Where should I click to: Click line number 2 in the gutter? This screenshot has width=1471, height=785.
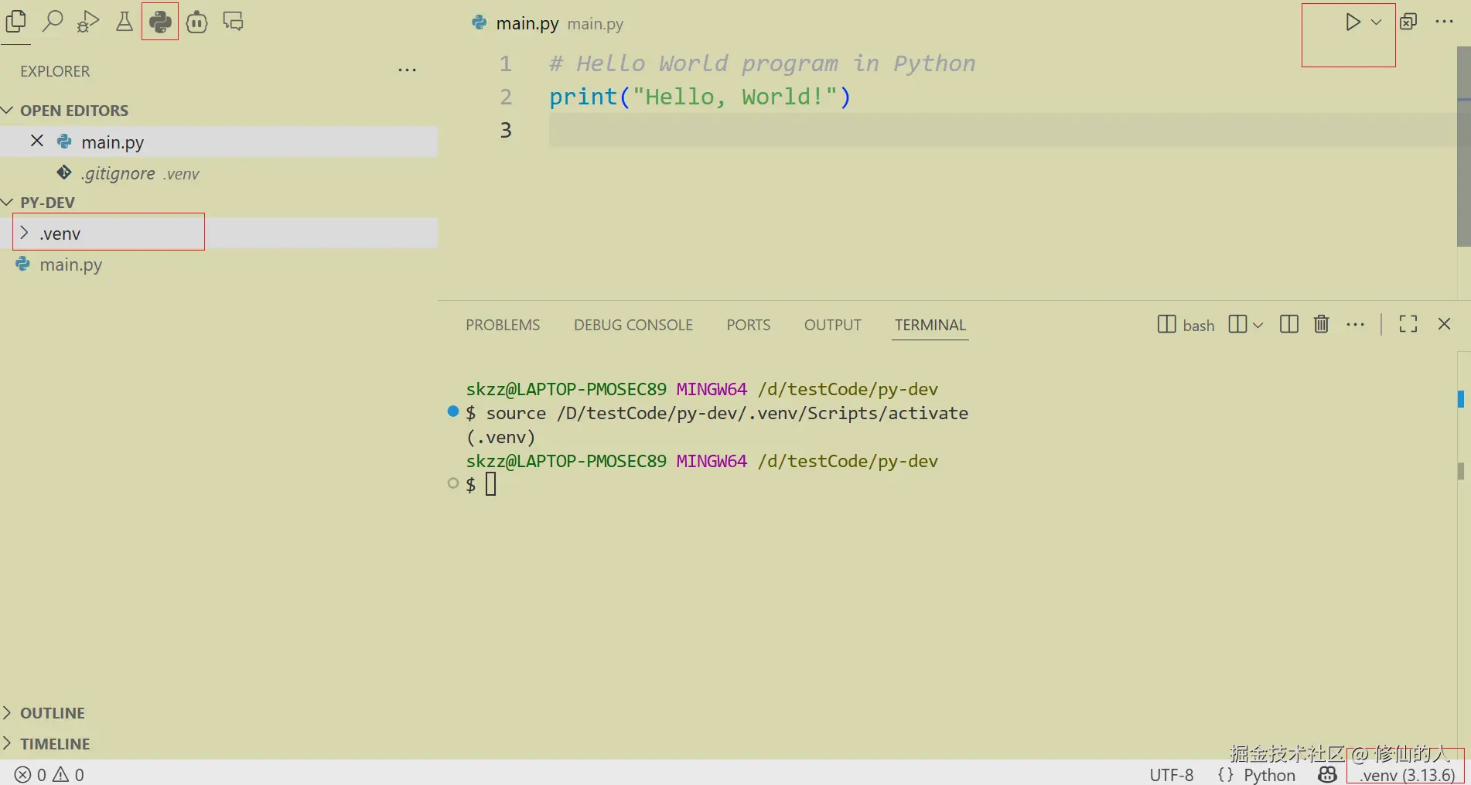click(x=506, y=97)
